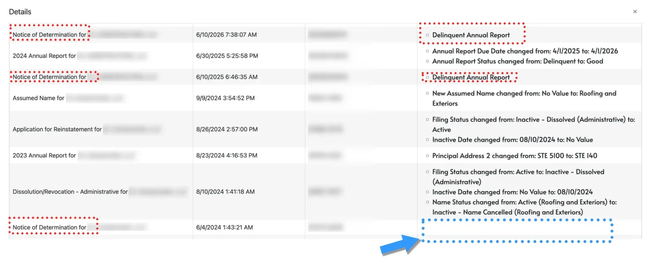This screenshot has width=651, height=265.
Task: Click the timestamp 8/23/2024 4:16:53 PM
Action: (227, 155)
